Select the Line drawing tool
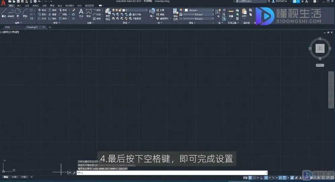This screenshot has height=182, width=335. click(4, 12)
